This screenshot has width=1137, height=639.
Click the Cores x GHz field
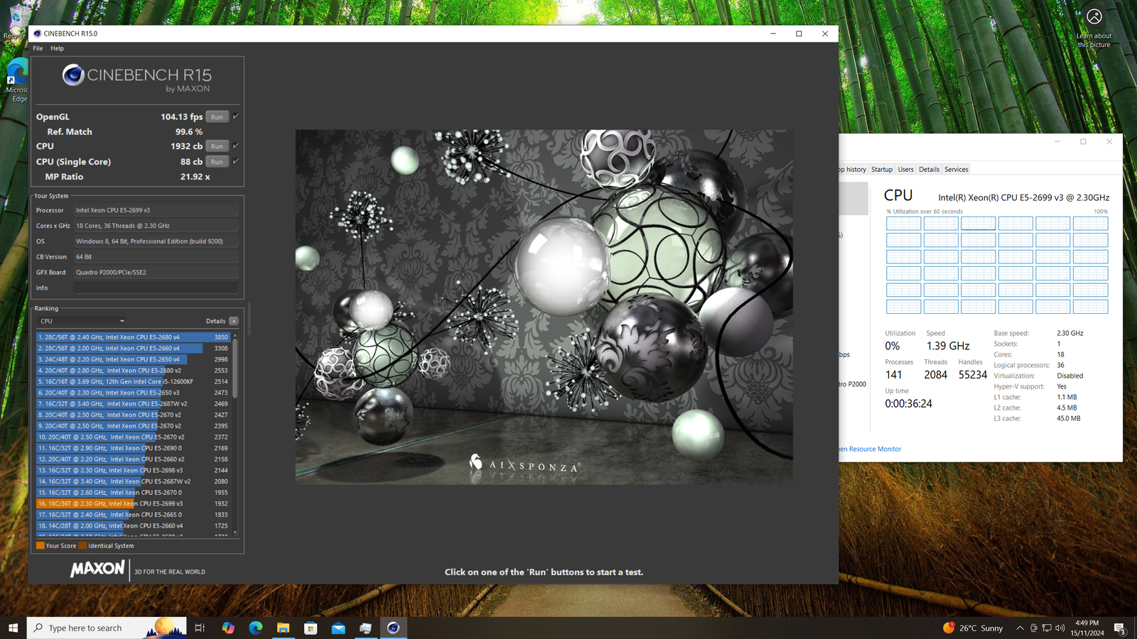click(156, 226)
